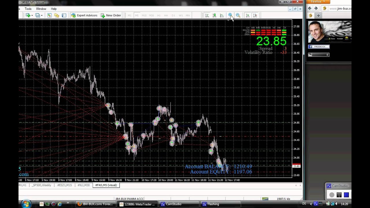Screen dimensions: 370x208
Task: Click the CamStudio pause button
Action: pyautogui.click(x=339, y=195)
